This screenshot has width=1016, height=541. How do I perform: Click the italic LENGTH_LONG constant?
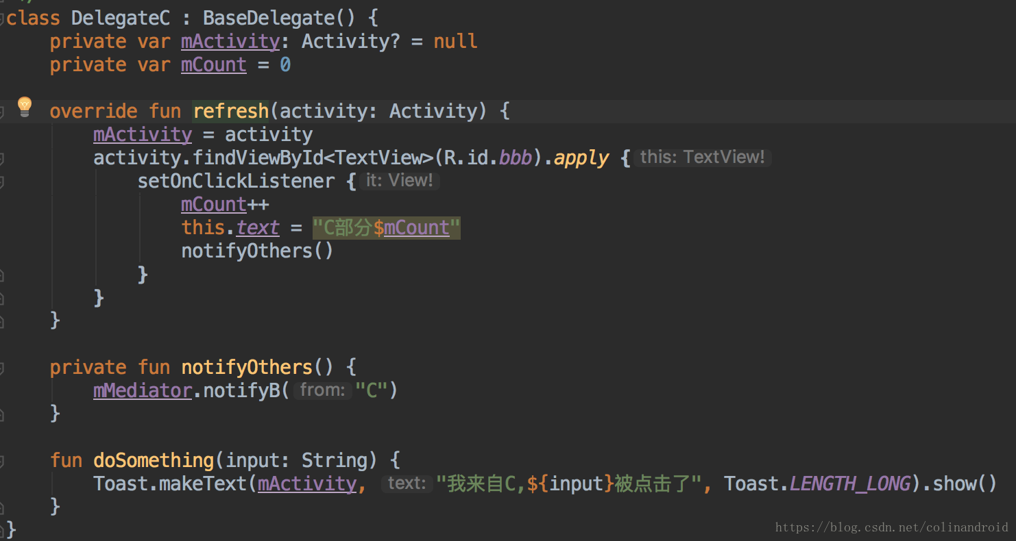click(850, 484)
